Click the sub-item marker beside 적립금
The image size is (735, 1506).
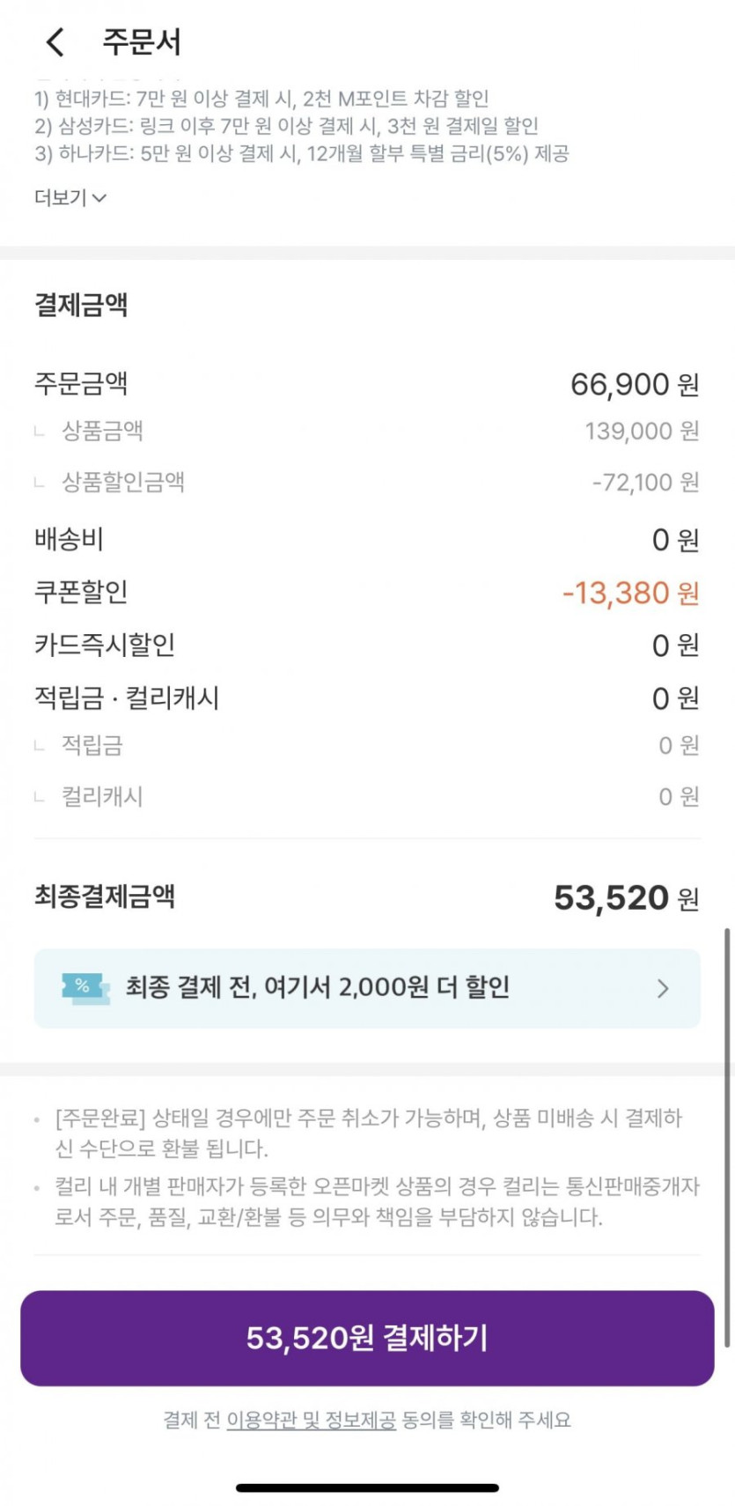click(x=39, y=746)
